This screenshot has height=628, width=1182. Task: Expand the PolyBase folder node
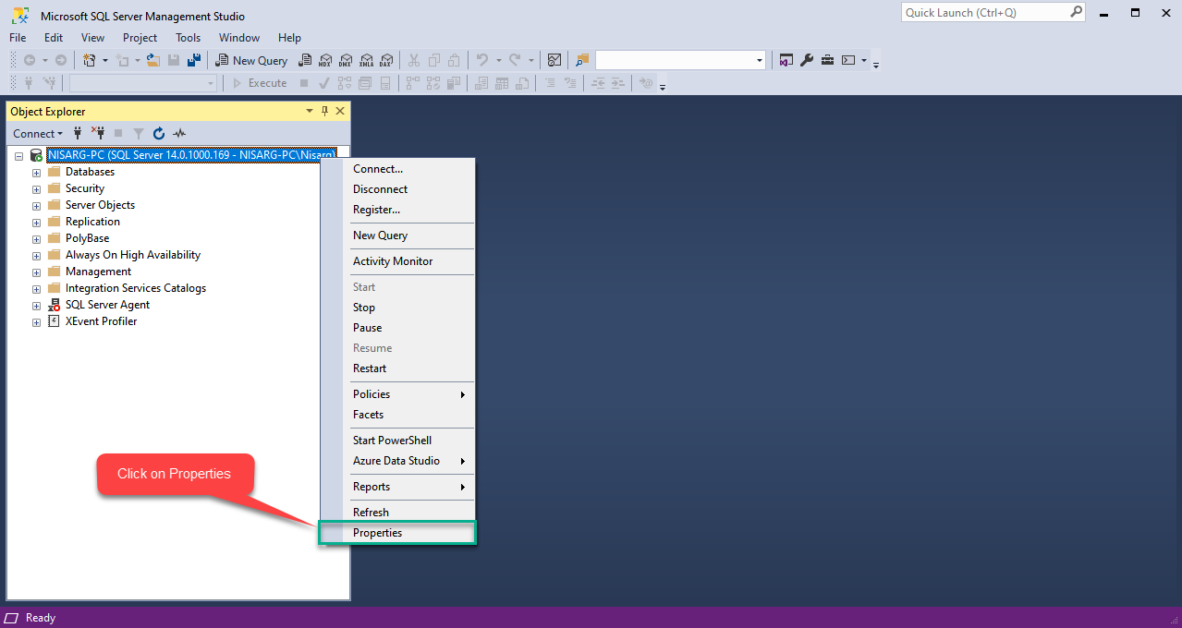(x=37, y=239)
